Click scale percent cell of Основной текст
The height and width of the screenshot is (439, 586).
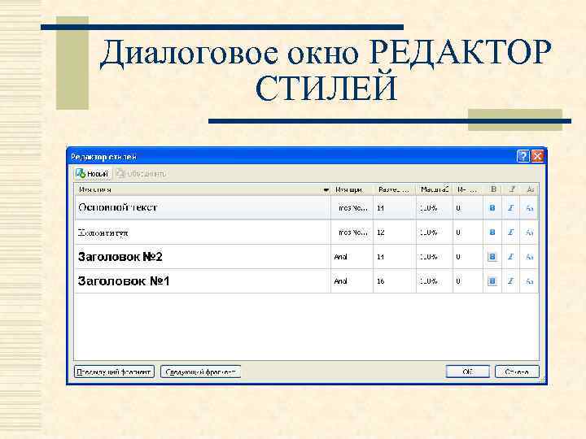(435, 208)
